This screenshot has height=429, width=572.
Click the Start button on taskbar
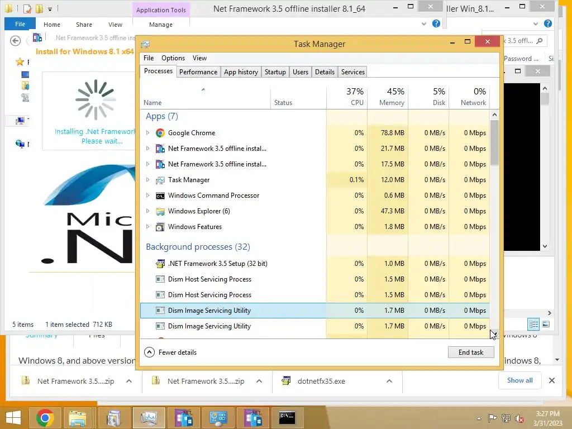13,418
